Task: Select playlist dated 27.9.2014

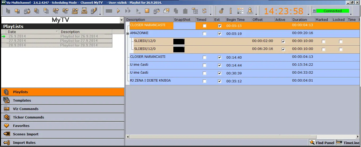Action: [x=17, y=41]
